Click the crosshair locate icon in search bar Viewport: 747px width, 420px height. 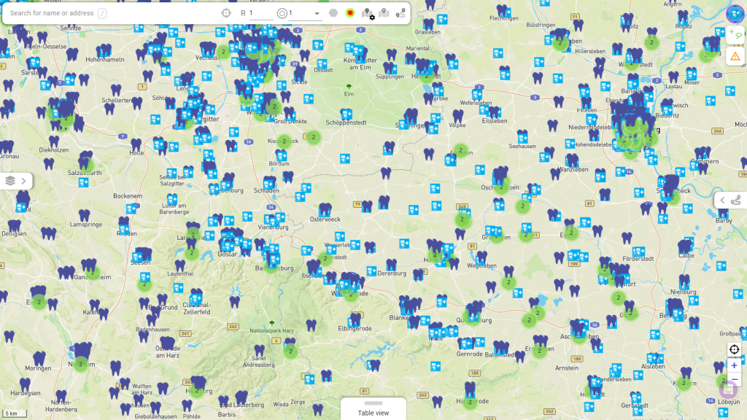226,13
